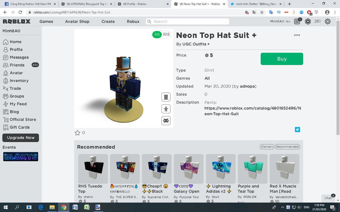Toggle the crossed-eye visibility button
Viewport: 340px width, 212px height.
point(166,121)
